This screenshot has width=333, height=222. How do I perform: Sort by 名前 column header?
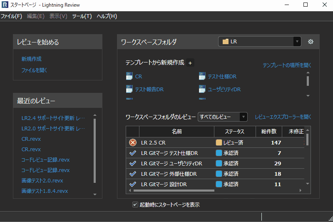176,132
